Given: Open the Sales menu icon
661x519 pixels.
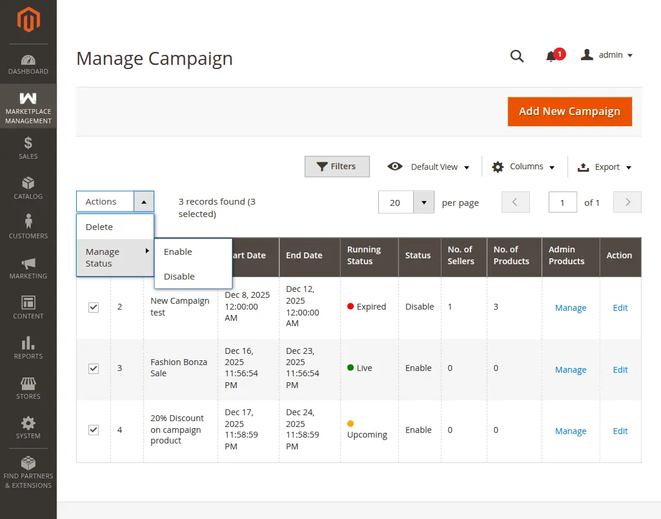Looking at the screenshot, I should coord(28,143).
